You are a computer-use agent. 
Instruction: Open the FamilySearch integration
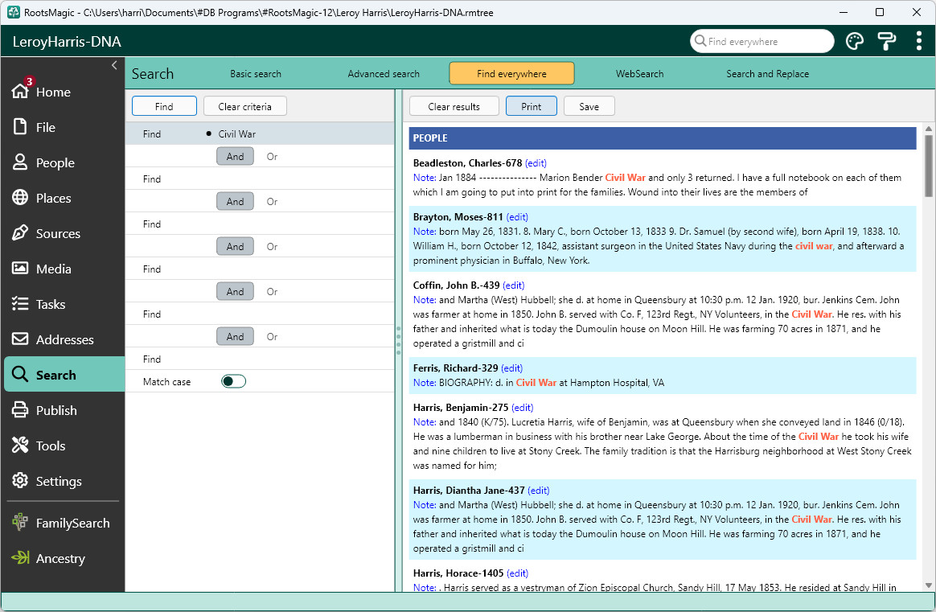pos(63,523)
